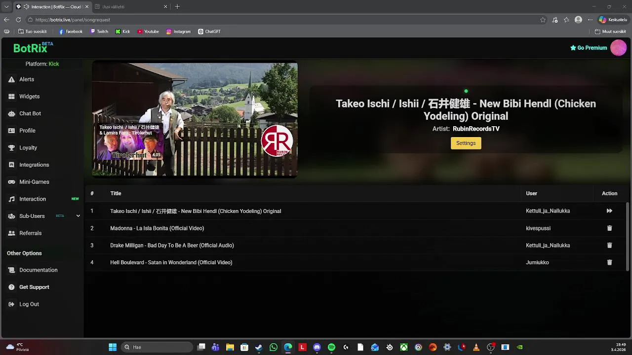Open browser settings and more menu
Image resolution: width=632 pixels, height=355 pixels.
click(x=590, y=20)
